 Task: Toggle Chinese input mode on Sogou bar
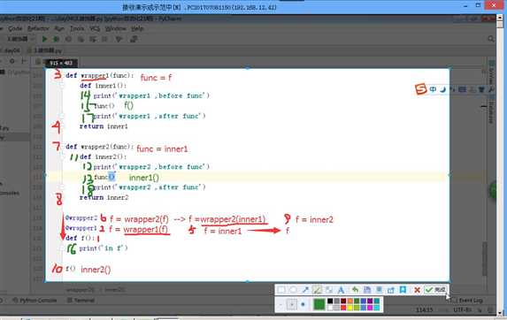[x=433, y=89]
